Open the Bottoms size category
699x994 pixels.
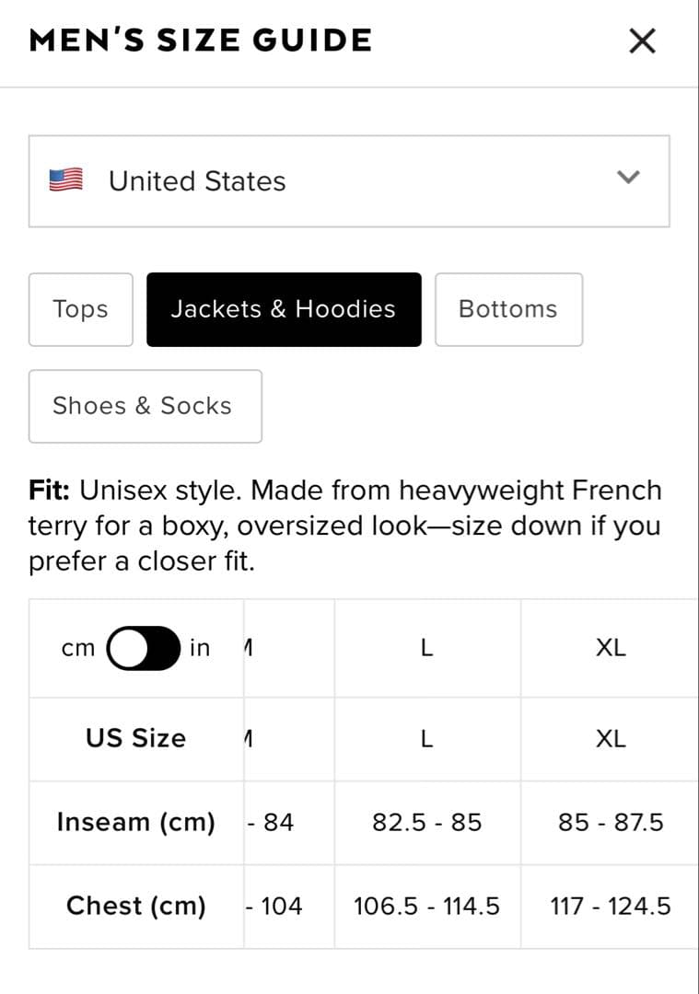click(508, 309)
